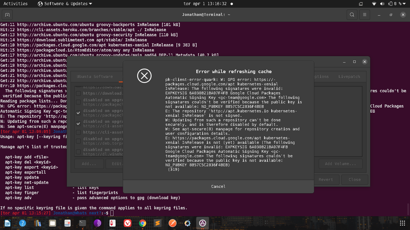The image size is (410, 230).
Task: Maximize the Software & Updates window
Action: click(354, 62)
